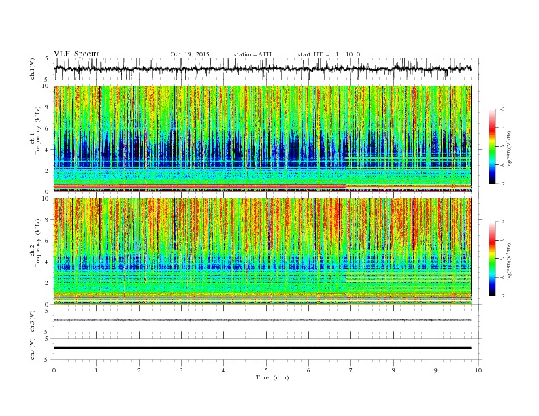Click time axis tick label "2"
Image resolution: width=539 pixels, height=416 pixels.
[139, 370]
